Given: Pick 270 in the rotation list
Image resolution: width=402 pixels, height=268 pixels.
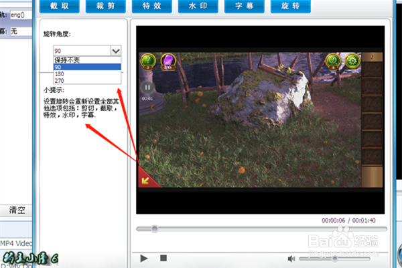Looking at the screenshot, I should (87, 81).
